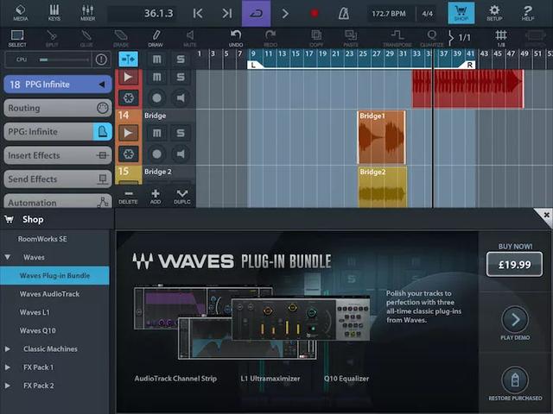553x414 pixels.
Task: Open the Setup gear menu
Action: 494,13
